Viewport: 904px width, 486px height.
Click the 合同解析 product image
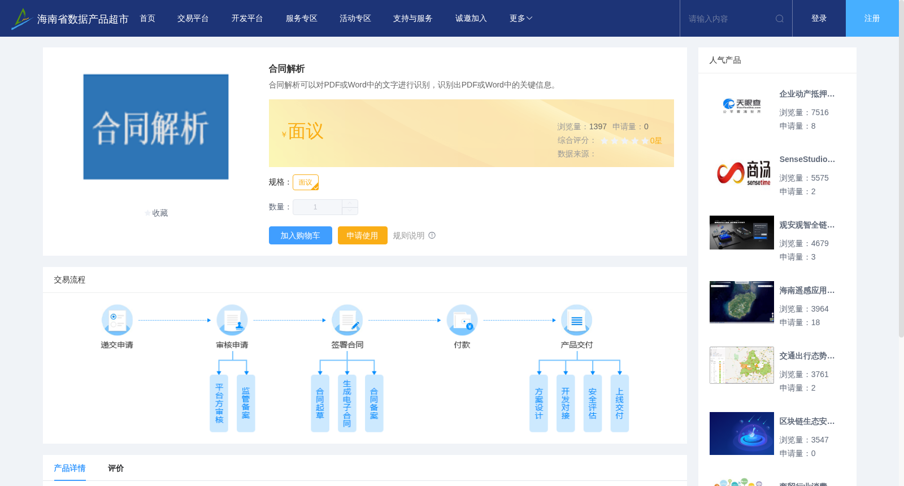coord(156,127)
